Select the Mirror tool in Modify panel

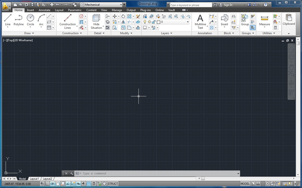(123, 22)
